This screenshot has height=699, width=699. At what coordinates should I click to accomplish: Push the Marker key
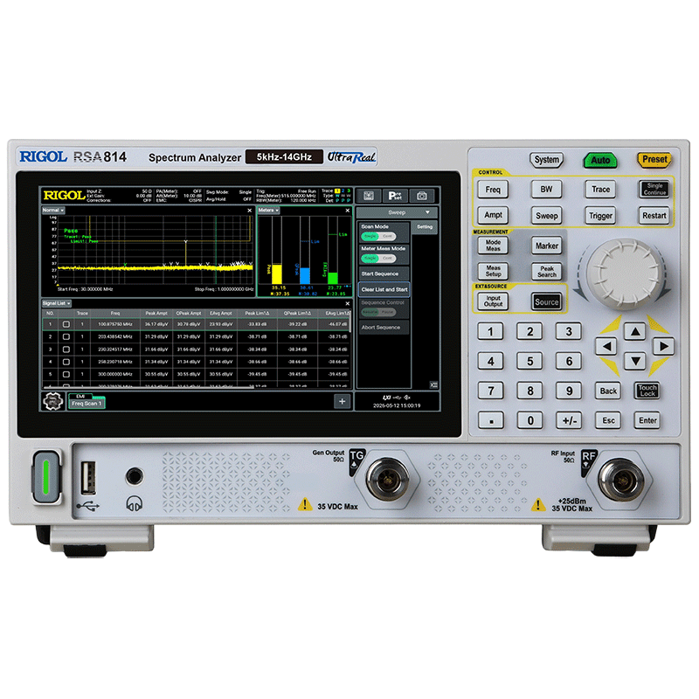coord(547,246)
